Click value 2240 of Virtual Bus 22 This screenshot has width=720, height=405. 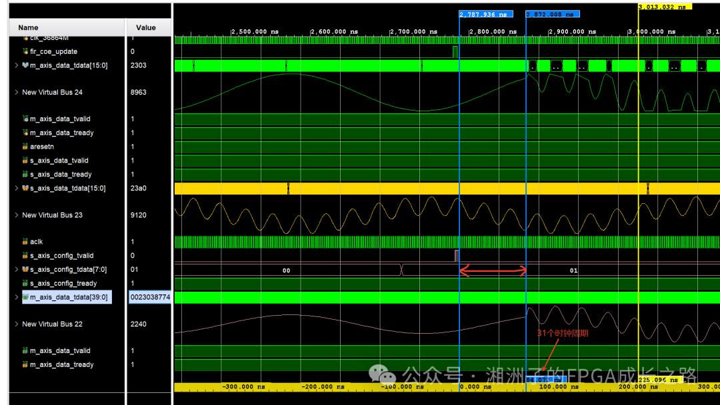138,324
